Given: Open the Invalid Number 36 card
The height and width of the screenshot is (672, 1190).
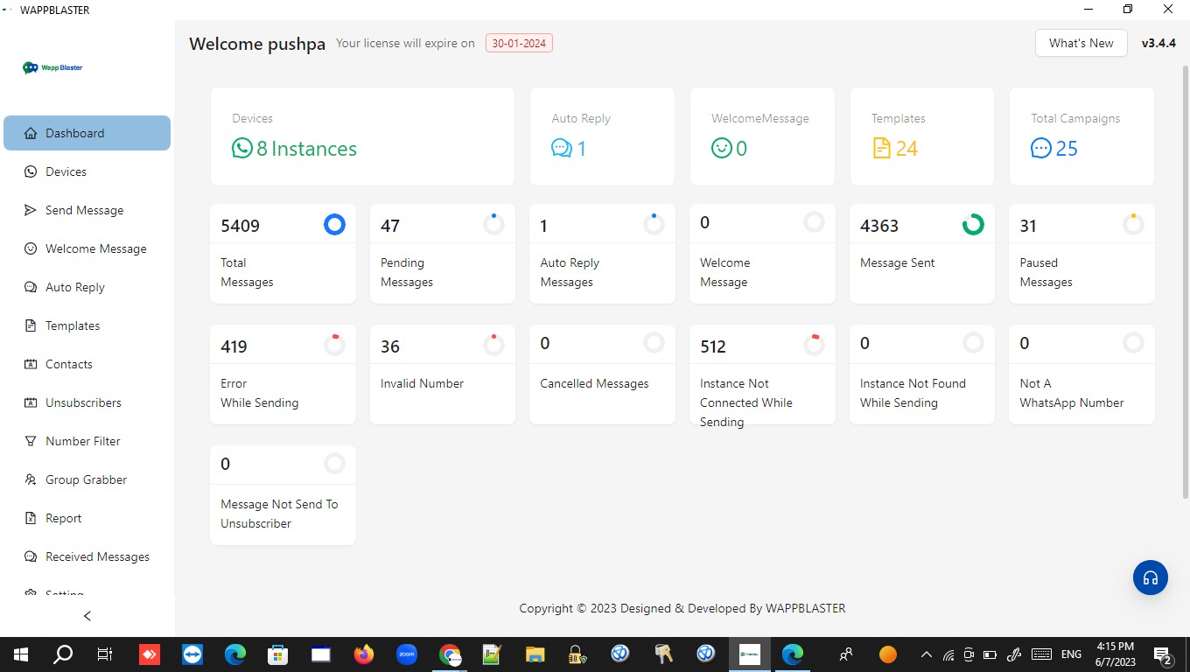Looking at the screenshot, I should click(x=443, y=374).
